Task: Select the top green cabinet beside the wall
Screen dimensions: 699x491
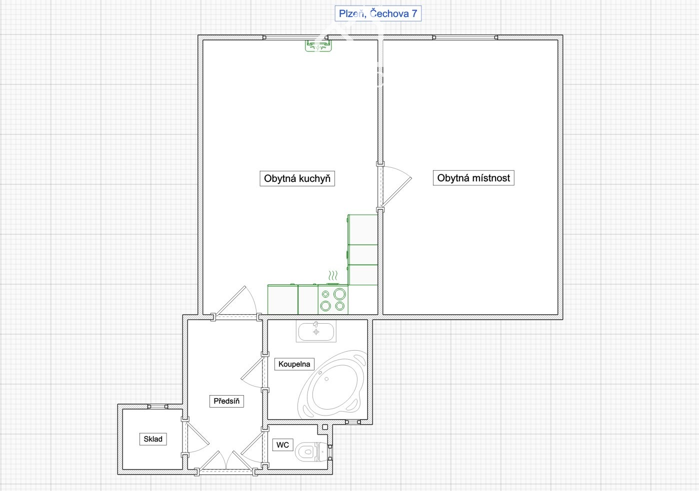Action: click(x=362, y=230)
